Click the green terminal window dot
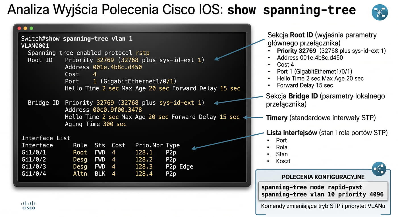 tap(31, 28)
